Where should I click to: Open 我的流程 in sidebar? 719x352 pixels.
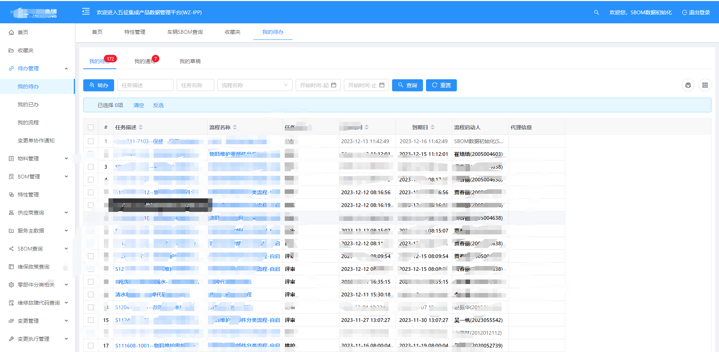pyautogui.click(x=28, y=122)
